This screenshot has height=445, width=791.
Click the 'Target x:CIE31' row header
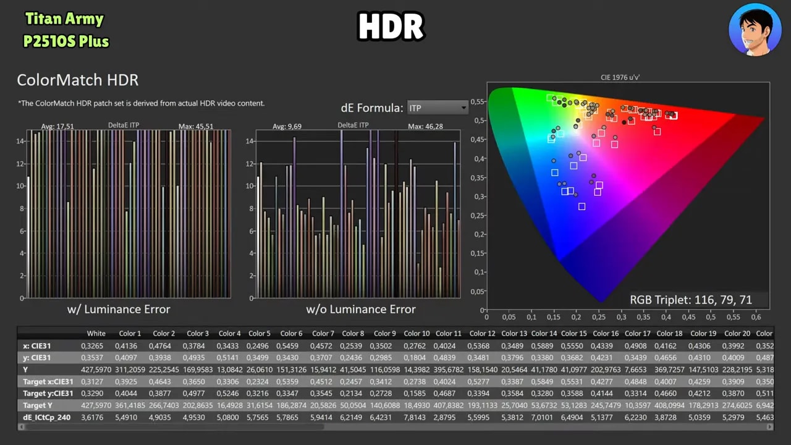click(48, 381)
